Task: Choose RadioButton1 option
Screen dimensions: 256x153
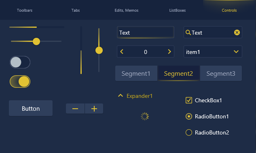Action: [189, 116]
